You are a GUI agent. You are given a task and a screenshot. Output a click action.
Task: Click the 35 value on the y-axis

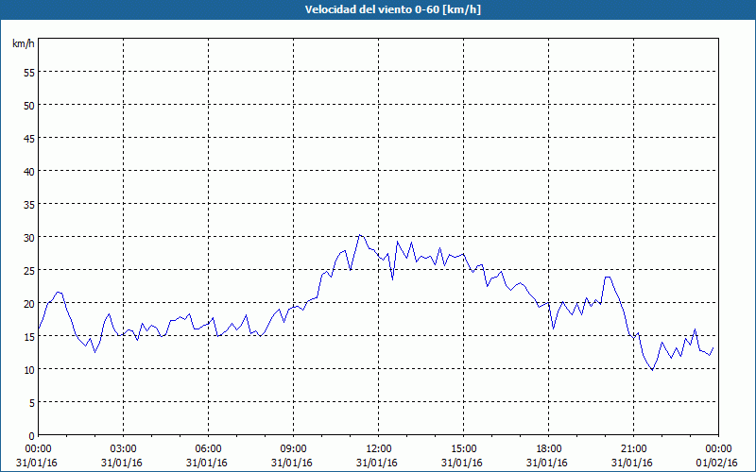click(29, 204)
